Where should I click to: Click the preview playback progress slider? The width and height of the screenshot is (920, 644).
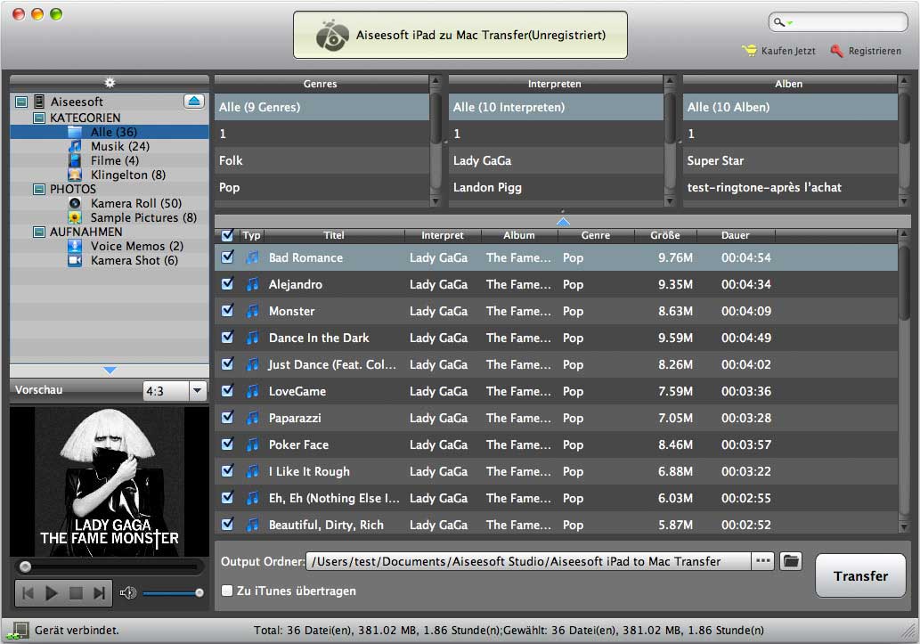pos(110,567)
